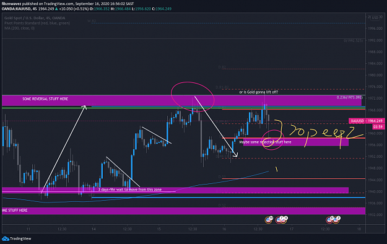The image size is (387, 244).
Task: Click the OANDA:XAUUSD, 45 symbol header
Action: pyautogui.click(x=19, y=9)
